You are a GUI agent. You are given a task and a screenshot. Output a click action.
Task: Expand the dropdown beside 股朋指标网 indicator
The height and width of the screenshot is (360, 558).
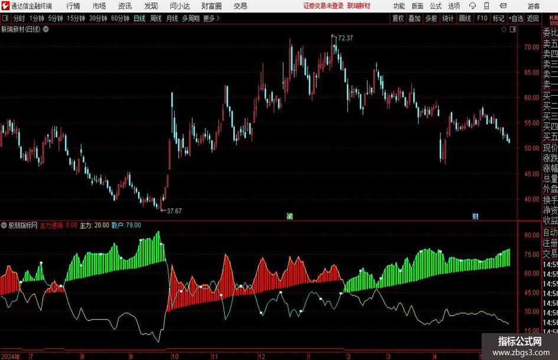[x=4, y=225]
